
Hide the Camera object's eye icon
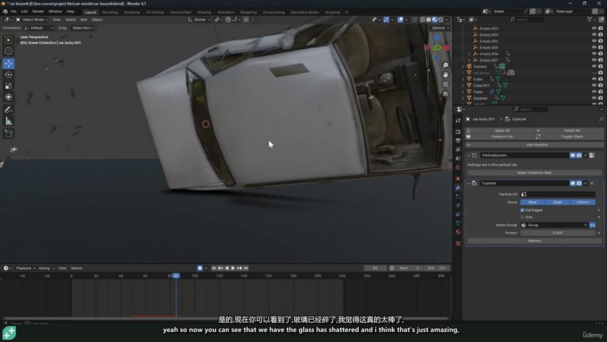tap(594, 66)
